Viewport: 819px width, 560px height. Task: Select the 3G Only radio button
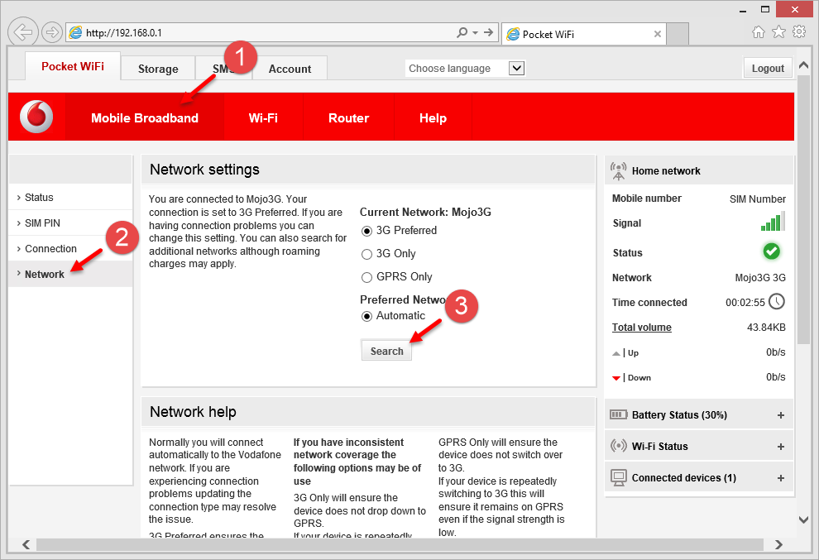point(366,254)
